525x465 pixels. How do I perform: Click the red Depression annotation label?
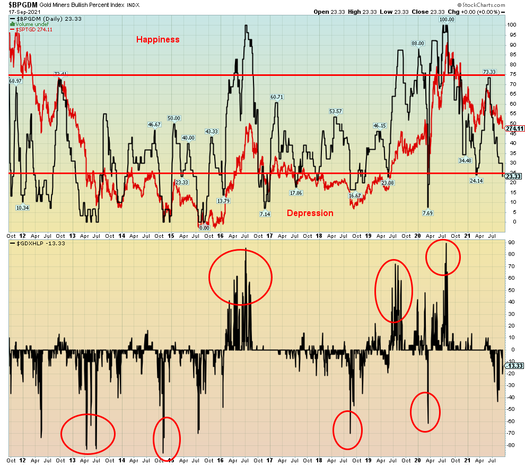click(310, 213)
